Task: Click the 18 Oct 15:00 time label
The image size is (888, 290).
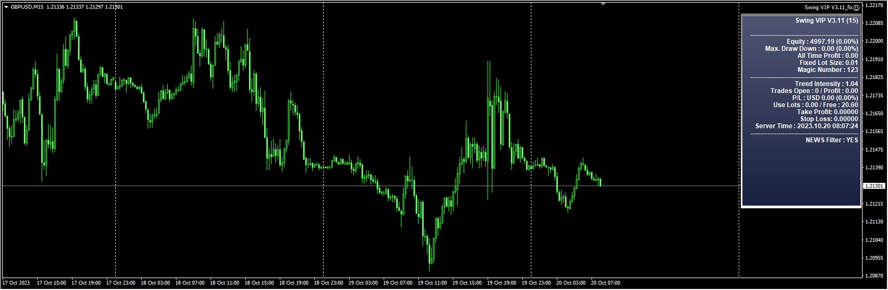Action: click(x=259, y=283)
